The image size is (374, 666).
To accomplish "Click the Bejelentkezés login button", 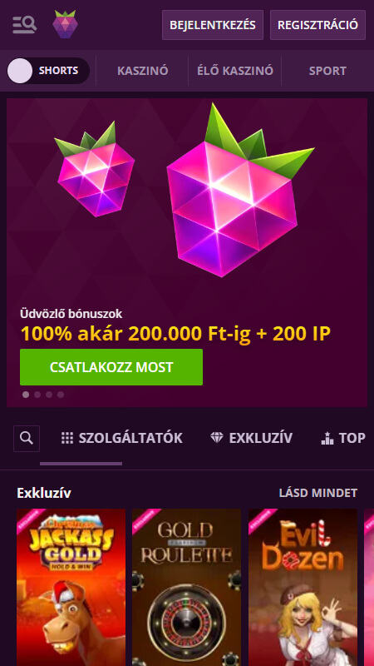I will (213, 25).
